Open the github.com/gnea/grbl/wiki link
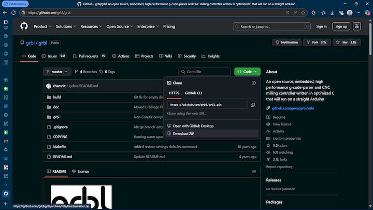This screenshot has height=210, width=373. click(x=293, y=108)
